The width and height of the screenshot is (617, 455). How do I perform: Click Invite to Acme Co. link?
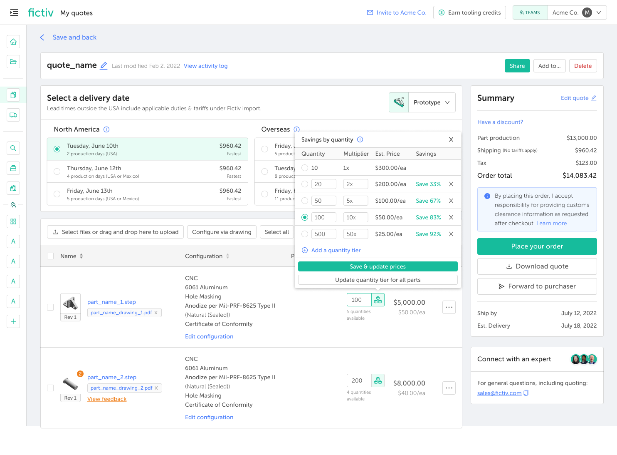click(397, 12)
